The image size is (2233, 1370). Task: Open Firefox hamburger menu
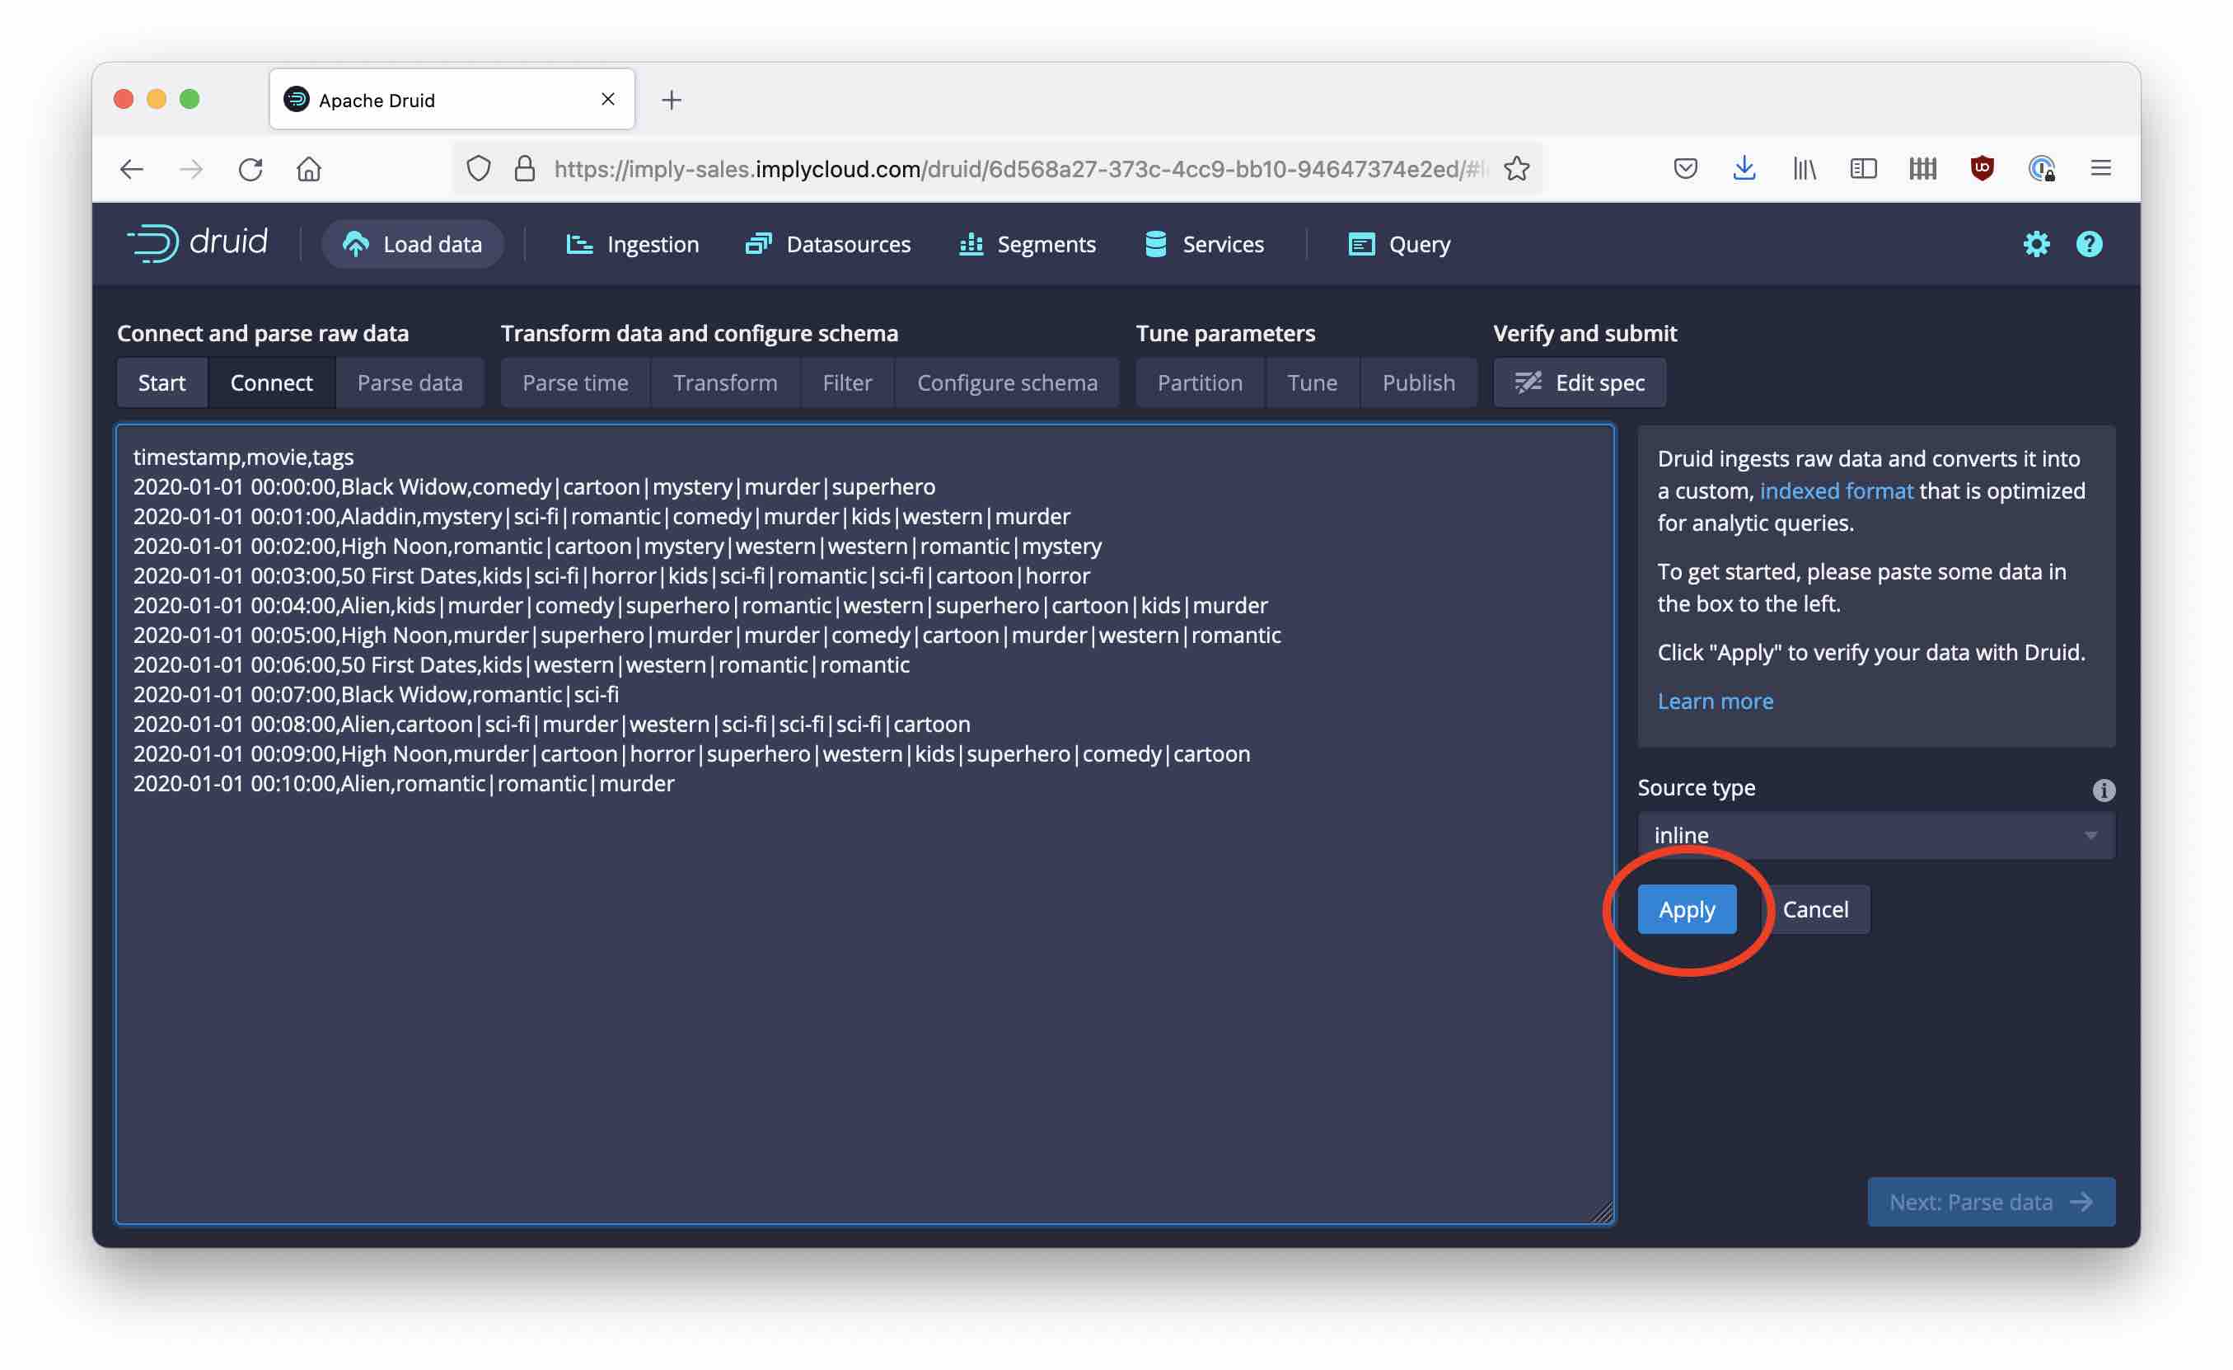(2100, 169)
